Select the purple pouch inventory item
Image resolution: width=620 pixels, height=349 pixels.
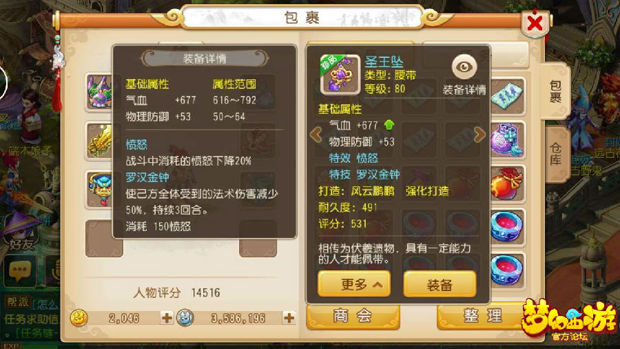pyautogui.click(x=506, y=141)
